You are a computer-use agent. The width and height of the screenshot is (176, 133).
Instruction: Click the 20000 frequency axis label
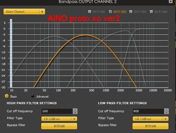tap(168, 90)
